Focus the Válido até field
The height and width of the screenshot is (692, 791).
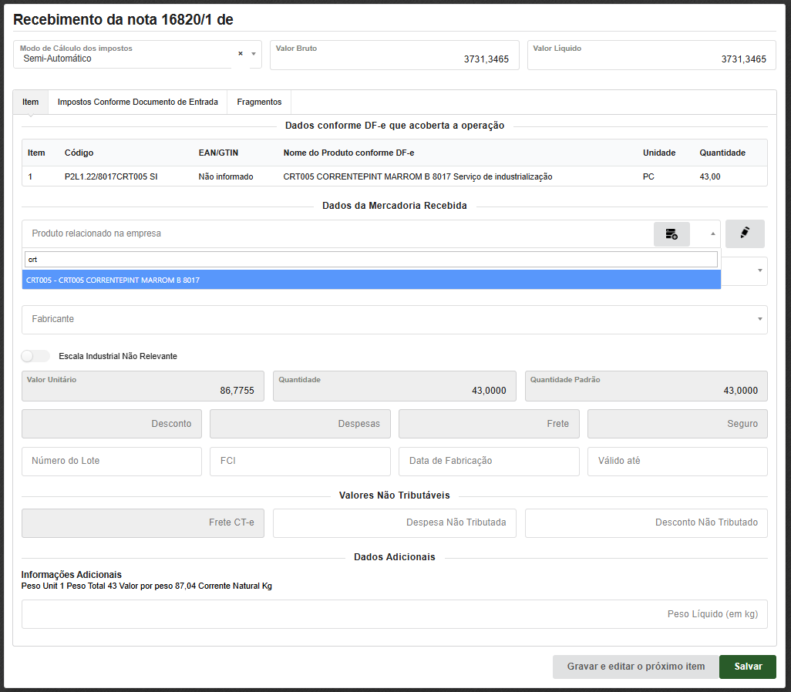677,462
